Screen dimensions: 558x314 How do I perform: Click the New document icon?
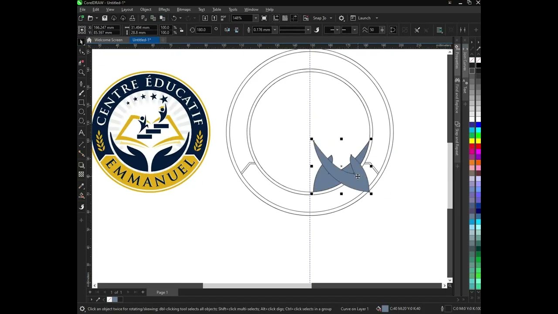pos(81,18)
